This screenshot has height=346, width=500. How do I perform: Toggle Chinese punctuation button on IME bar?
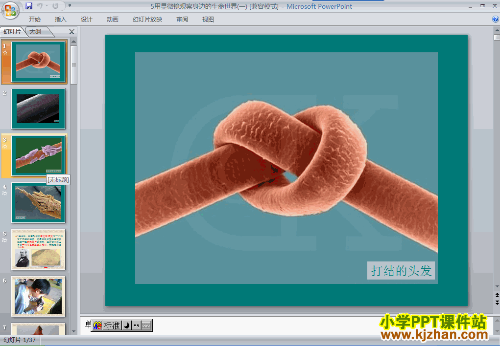point(136,325)
